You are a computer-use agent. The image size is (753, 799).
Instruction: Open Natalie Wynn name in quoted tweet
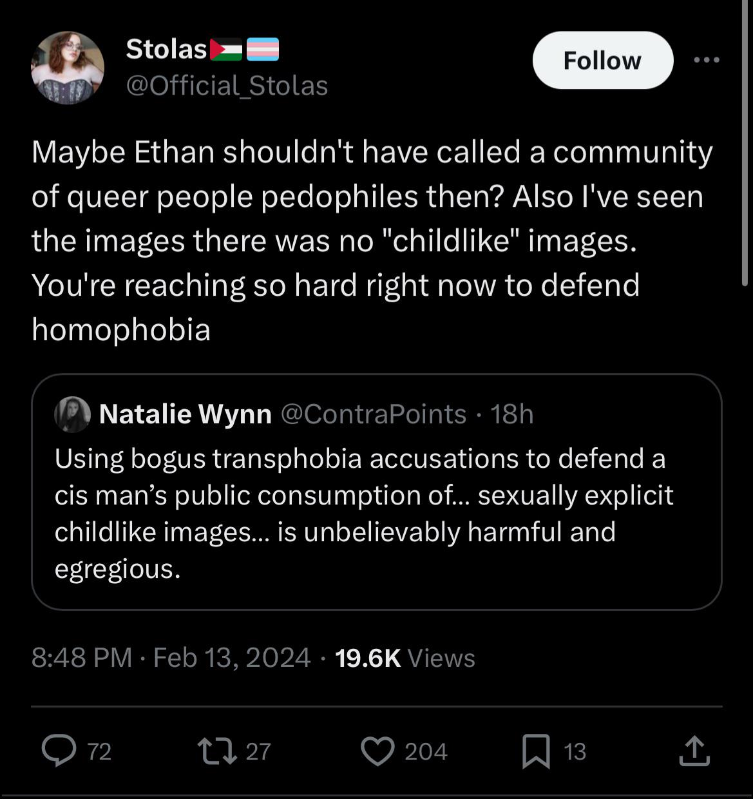[x=186, y=414]
